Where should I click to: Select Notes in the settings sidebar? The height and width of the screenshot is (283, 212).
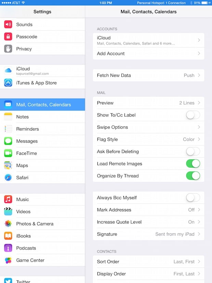click(x=42, y=117)
